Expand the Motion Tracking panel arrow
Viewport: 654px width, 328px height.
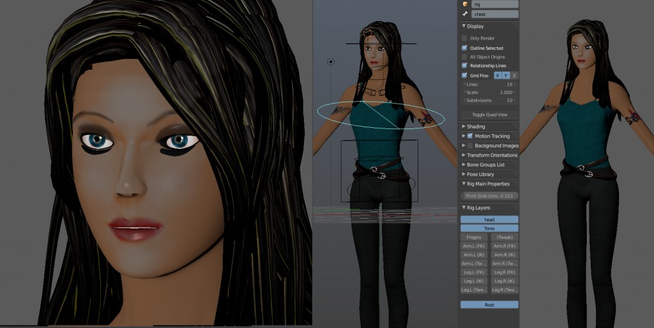[x=464, y=136]
